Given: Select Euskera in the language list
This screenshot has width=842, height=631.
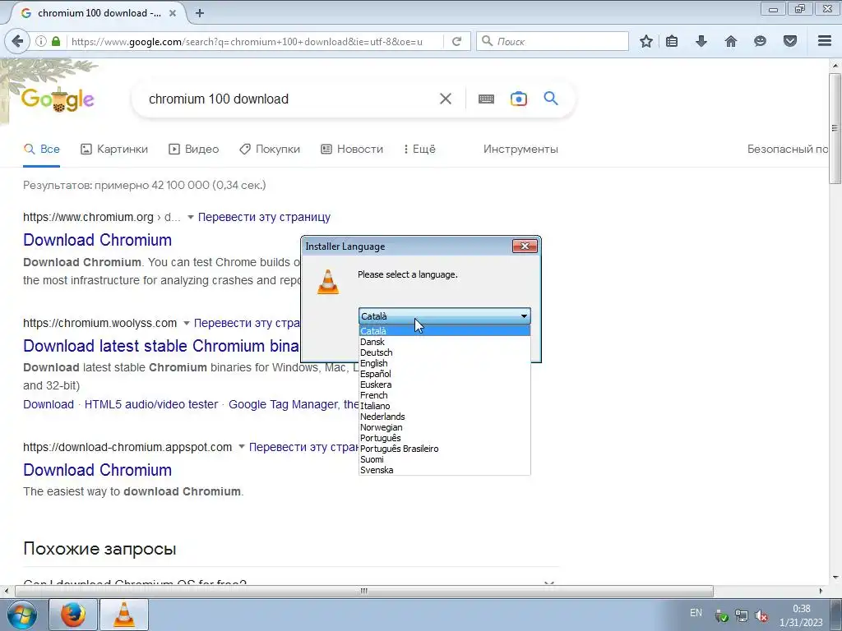Looking at the screenshot, I should pyautogui.click(x=445, y=385).
